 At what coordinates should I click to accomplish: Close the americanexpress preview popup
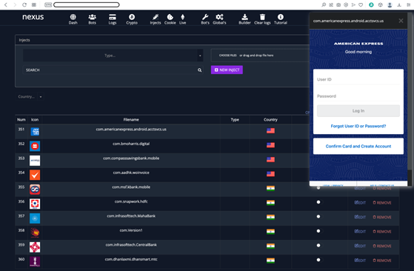(401, 21)
